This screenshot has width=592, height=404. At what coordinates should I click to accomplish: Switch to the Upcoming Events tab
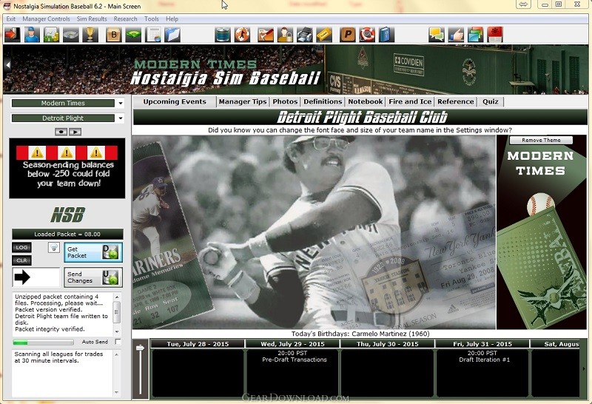tap(175, 101)
